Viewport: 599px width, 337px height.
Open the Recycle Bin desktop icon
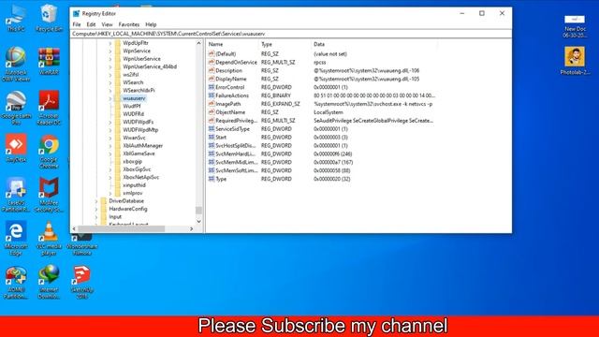[x=49, y=18]
